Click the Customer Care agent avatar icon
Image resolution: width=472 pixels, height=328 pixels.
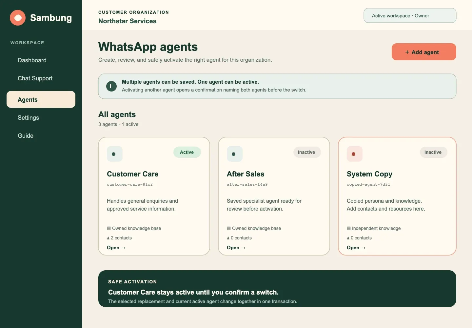pos(115,154)
